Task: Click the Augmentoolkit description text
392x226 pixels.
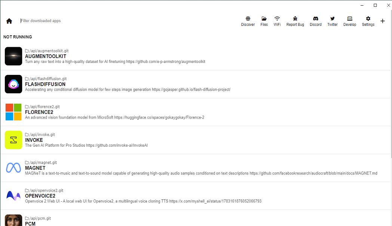Action: [115, 61]
